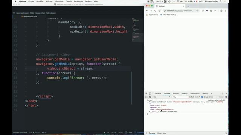The width and height of the screenshot is (241, 135).
Task: Open the webcam-tuto.html source link in console
Action: coord(217,100)
